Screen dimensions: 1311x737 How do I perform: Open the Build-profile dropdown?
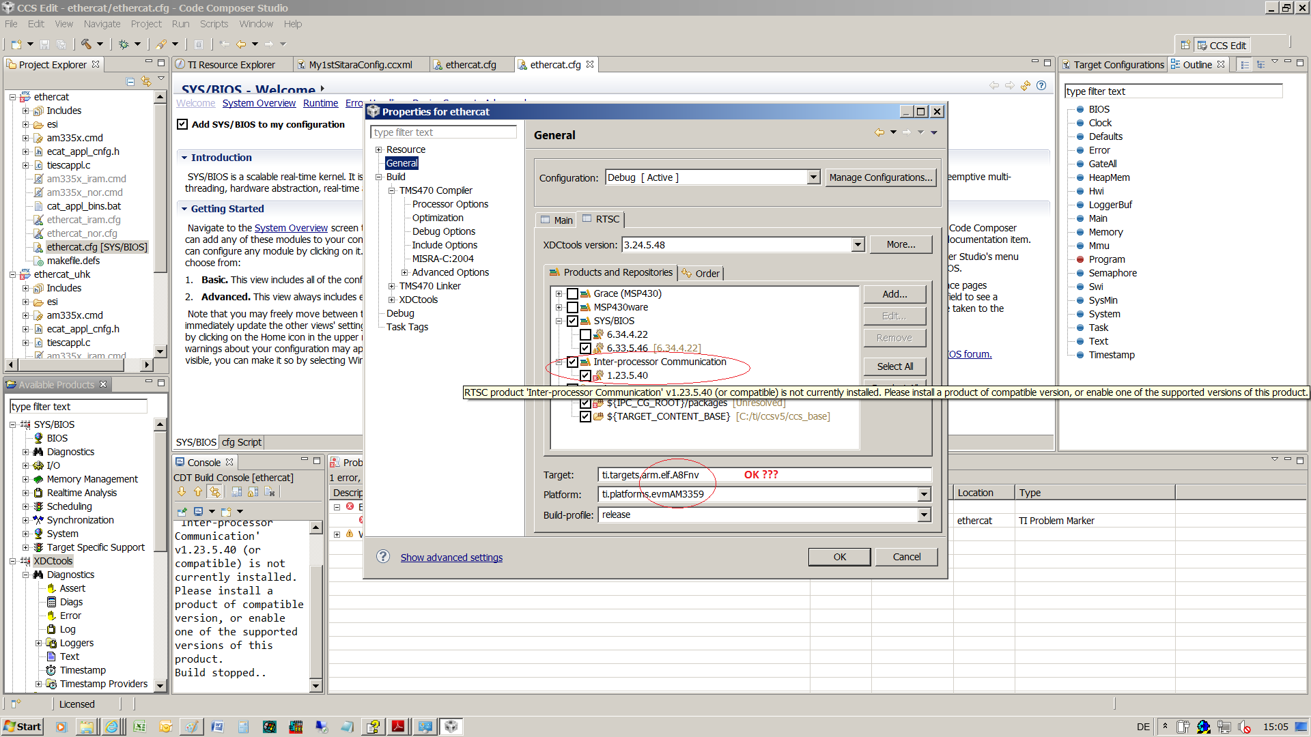click(924, 515)
